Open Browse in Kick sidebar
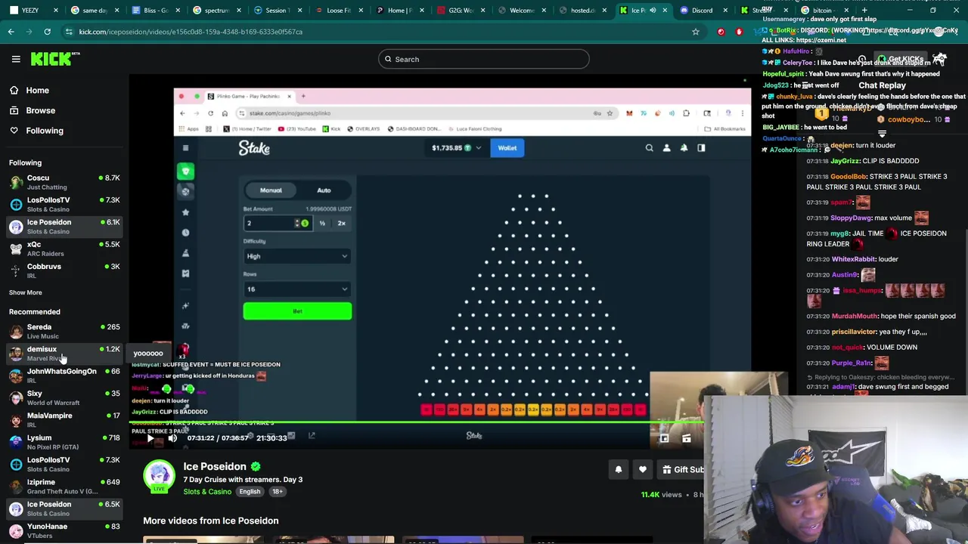Screen dimensions: 968x544 click(40, 110)
